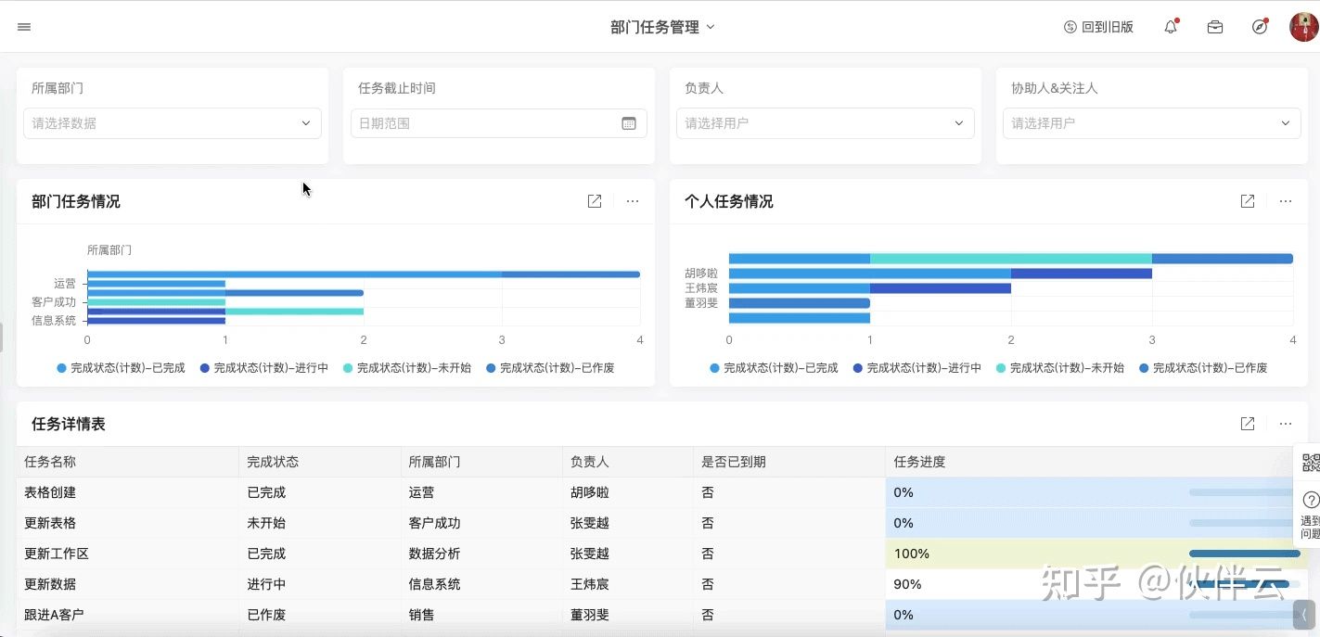Image resolution: width=1320 pixels, height=637 pixels.
Task: Click the 完成状态 column header
Action: [x=273, y=462]
